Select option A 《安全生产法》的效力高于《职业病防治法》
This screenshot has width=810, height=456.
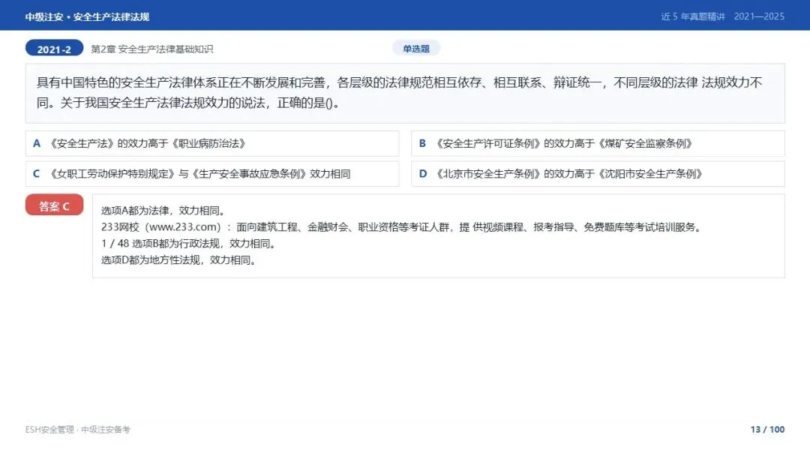coord(212,143)
